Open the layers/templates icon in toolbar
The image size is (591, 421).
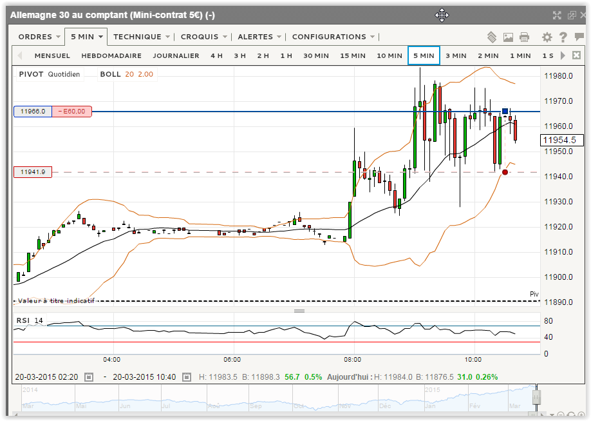(491, 37)
